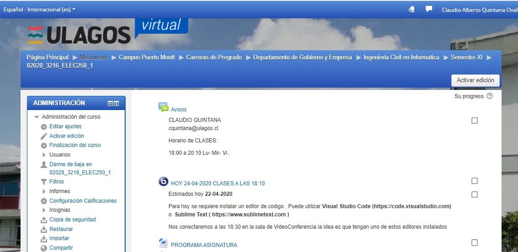Tick checkbox beside Estimados hoy 22-04-2020
The width and height of the screenshot is (518, 252).
475,194
